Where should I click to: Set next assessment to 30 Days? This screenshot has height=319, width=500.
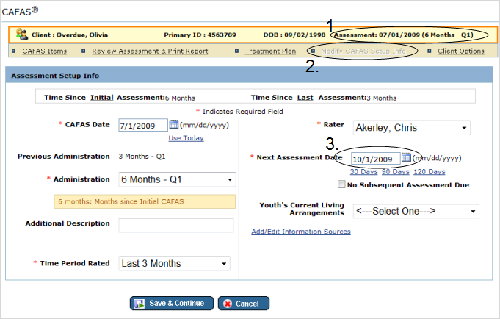click(363, 172)
